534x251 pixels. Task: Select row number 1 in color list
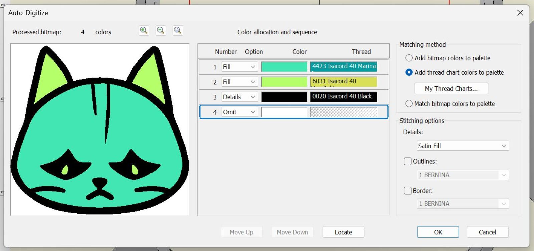click(x=215, y=67)
